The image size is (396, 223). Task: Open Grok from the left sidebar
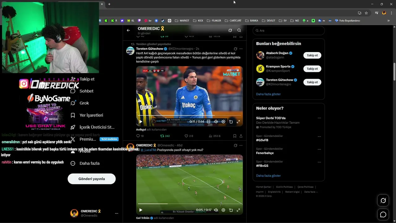pyautogui.click(x=80, y=103)
